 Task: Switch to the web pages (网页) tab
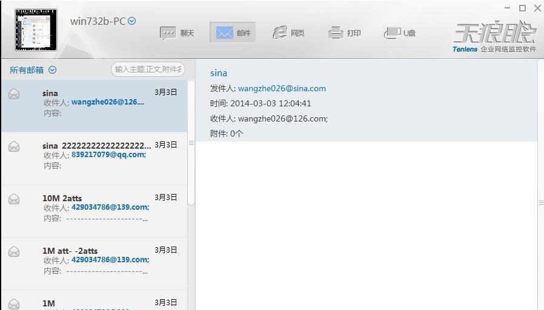(288, 33)
